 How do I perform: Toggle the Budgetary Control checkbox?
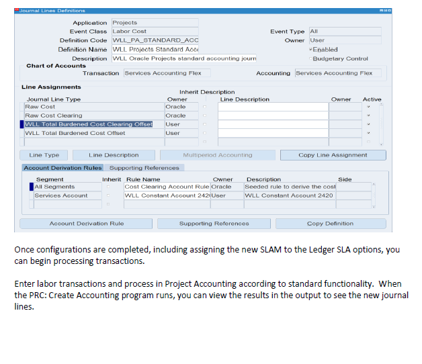tap(310, 58)
